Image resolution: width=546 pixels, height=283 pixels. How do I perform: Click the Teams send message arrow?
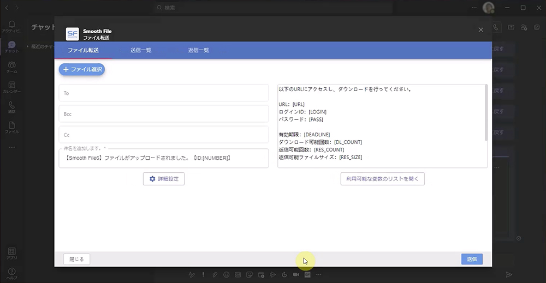click(x=509, y=275)
